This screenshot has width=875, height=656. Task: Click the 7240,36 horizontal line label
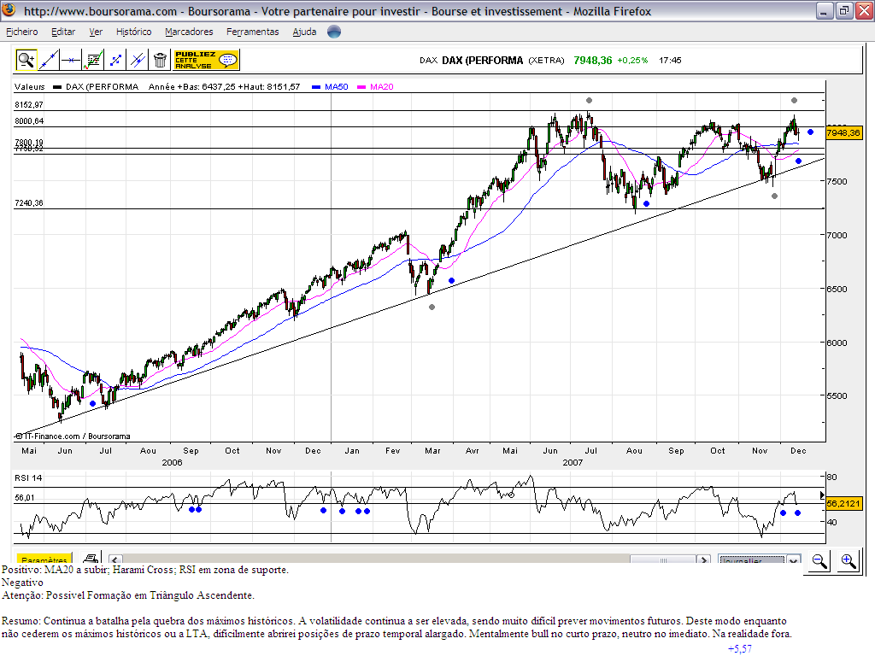[29, 203]
